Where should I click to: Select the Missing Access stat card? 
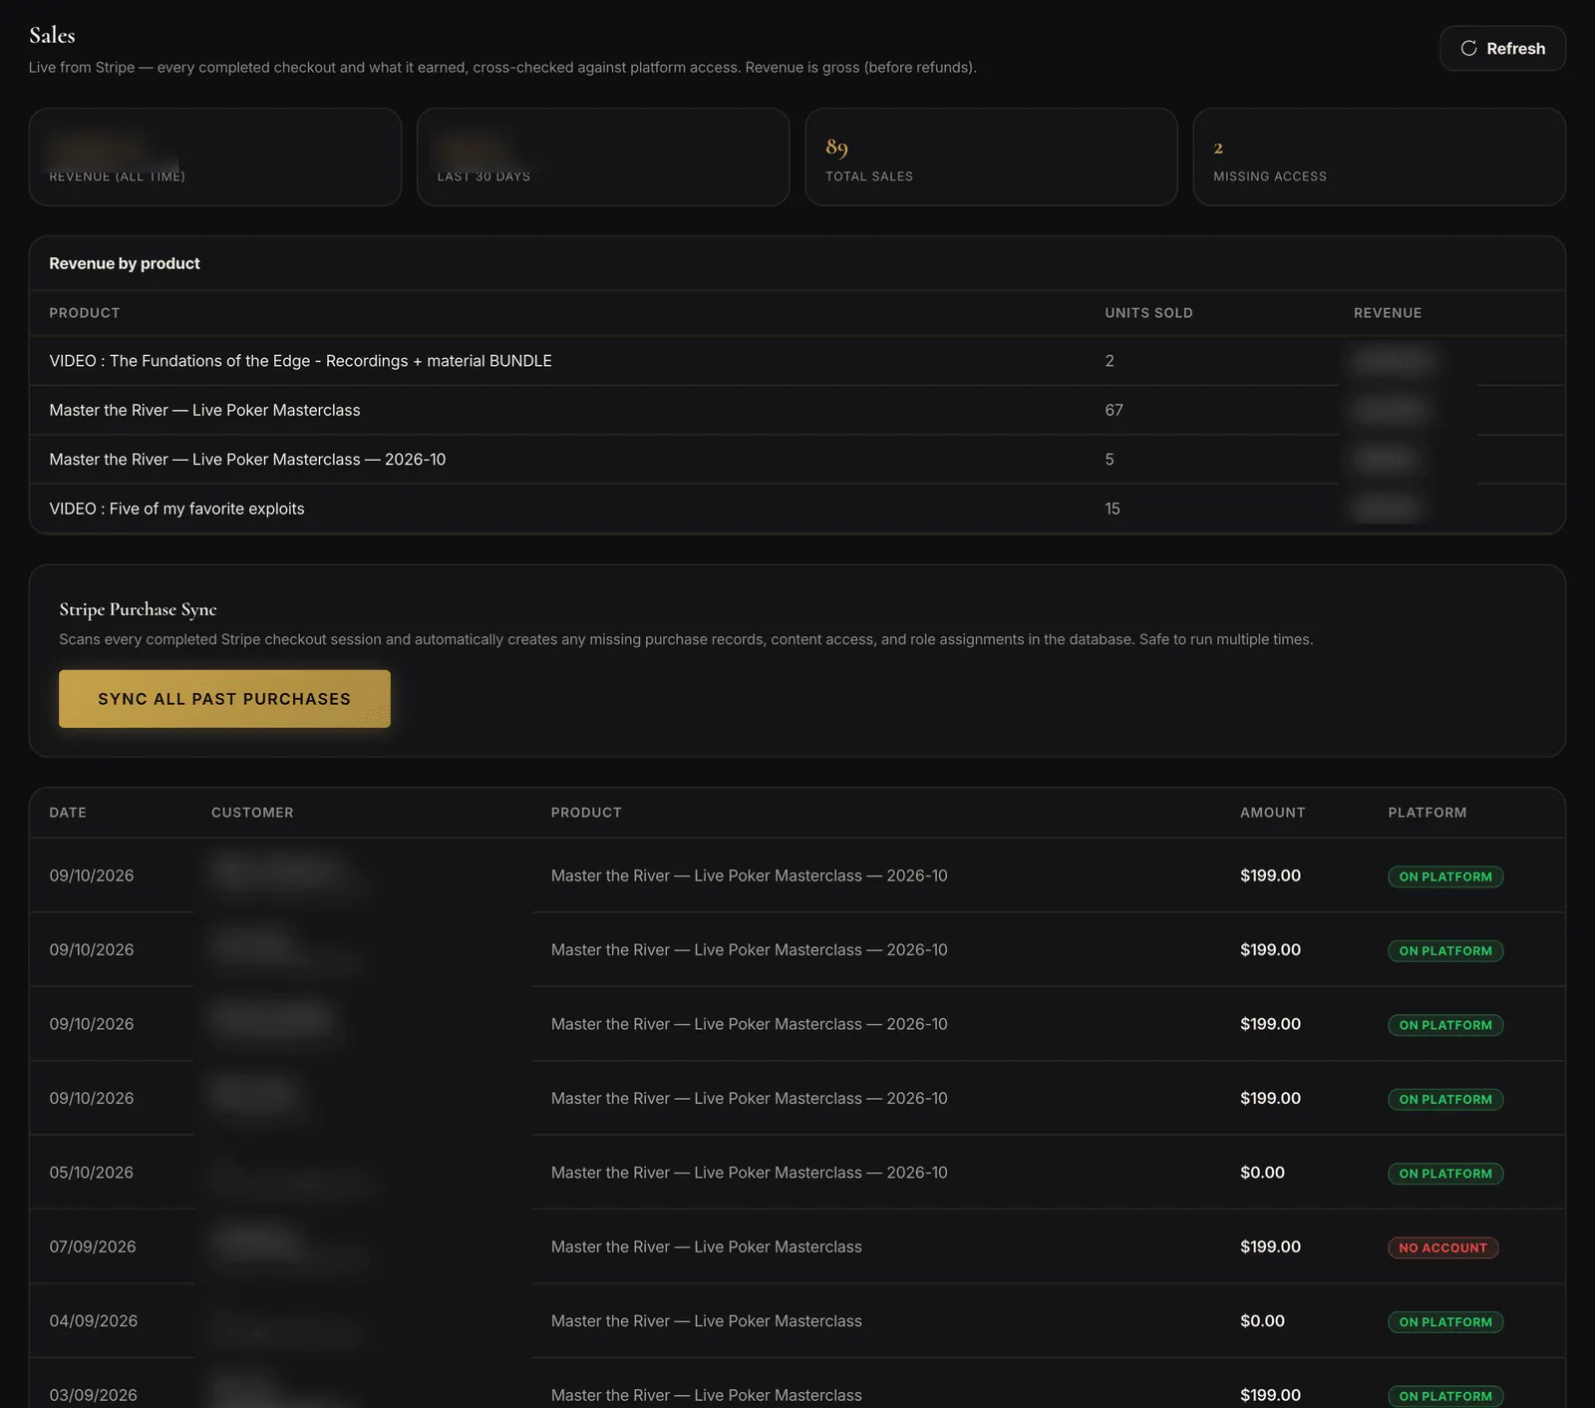pyautogui.click(x=1379, y=157)
